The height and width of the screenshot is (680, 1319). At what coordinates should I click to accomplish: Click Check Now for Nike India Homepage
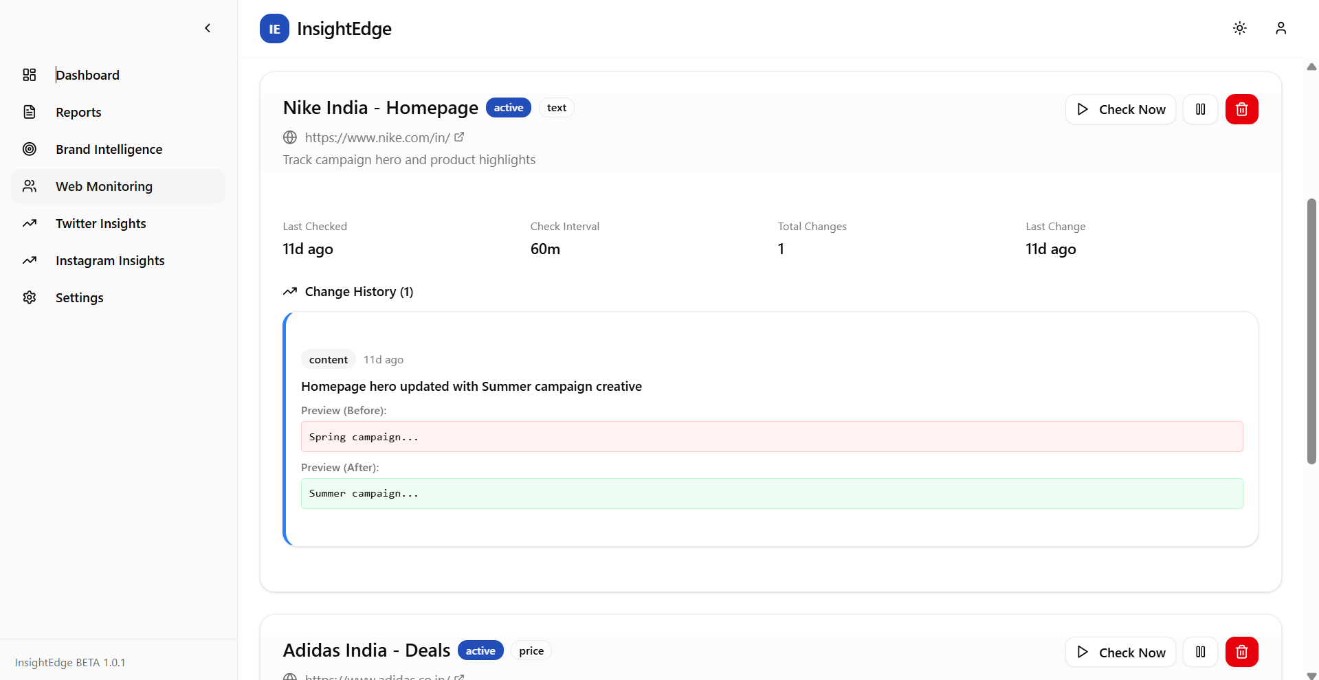pyautogui.click(x=1120, y=109)
